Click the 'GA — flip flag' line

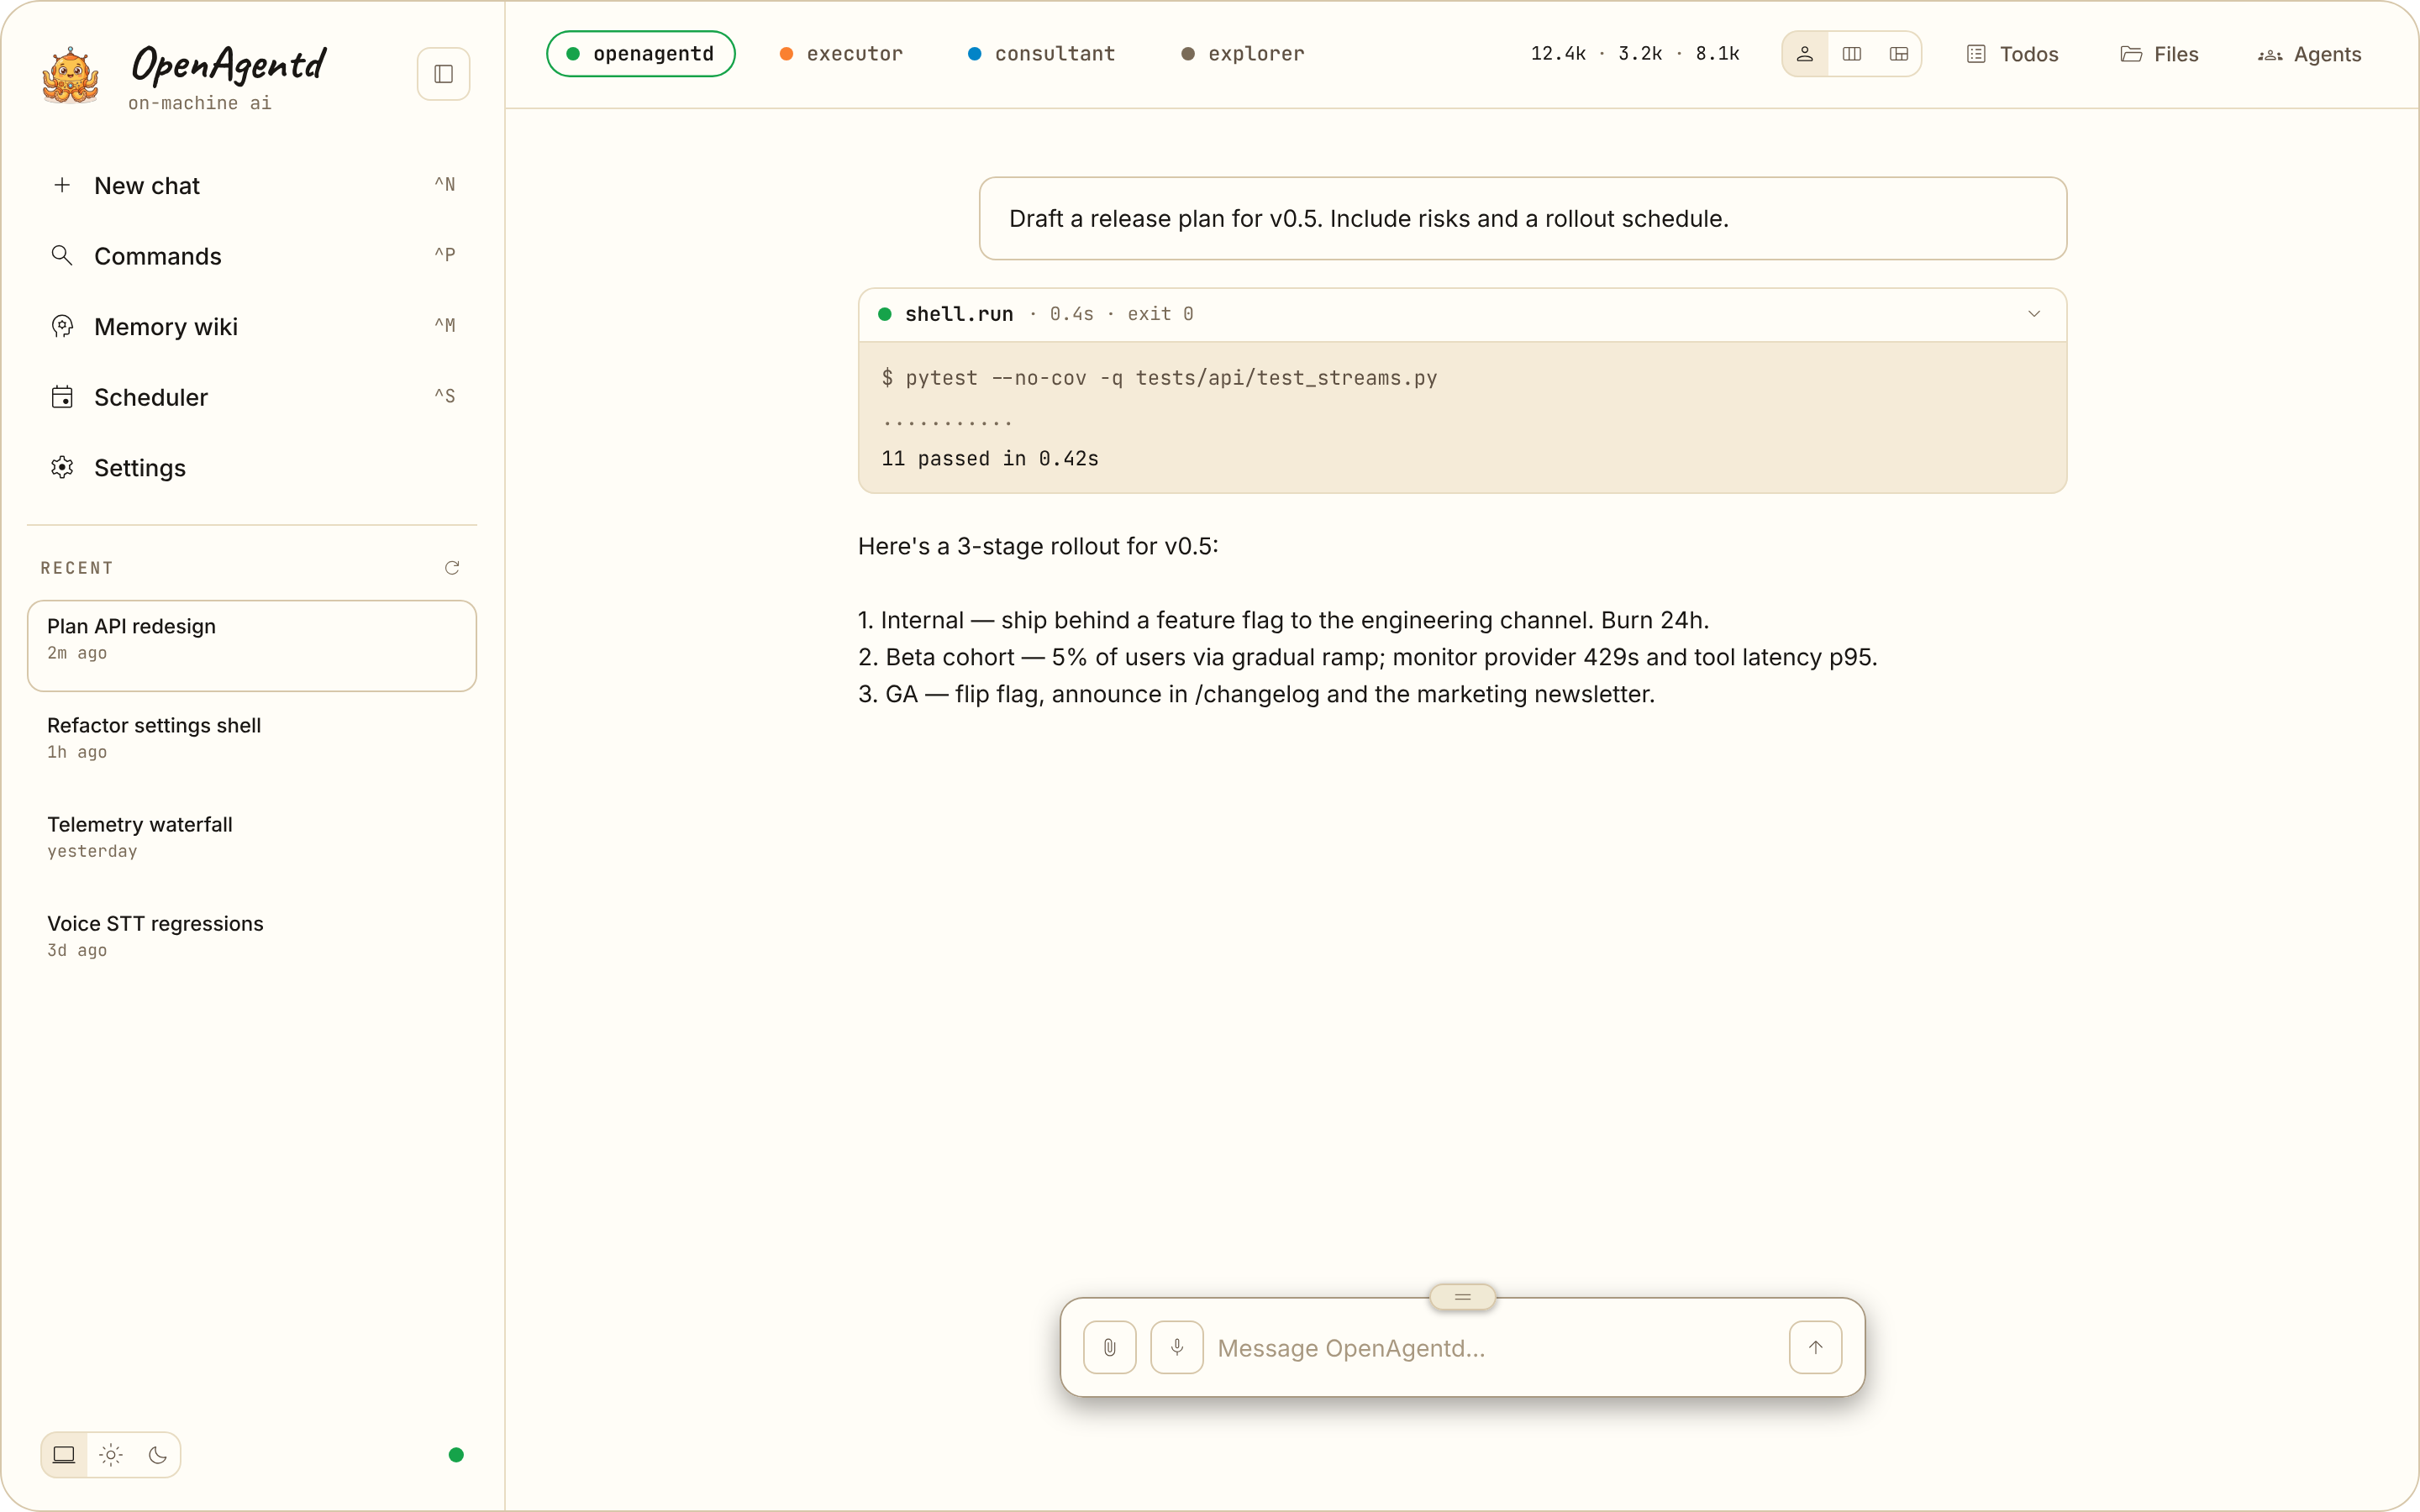[1257, 694]
